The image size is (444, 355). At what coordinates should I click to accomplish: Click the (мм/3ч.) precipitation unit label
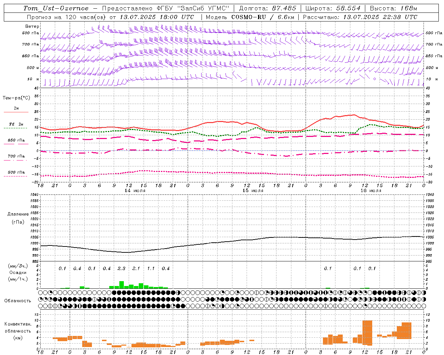(18, 266)
